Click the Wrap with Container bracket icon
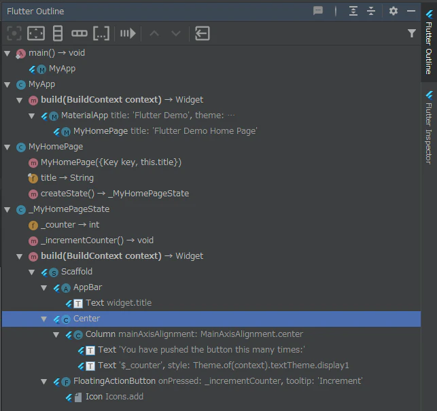Viewport: 437px width, 411px height. [101, 33]
